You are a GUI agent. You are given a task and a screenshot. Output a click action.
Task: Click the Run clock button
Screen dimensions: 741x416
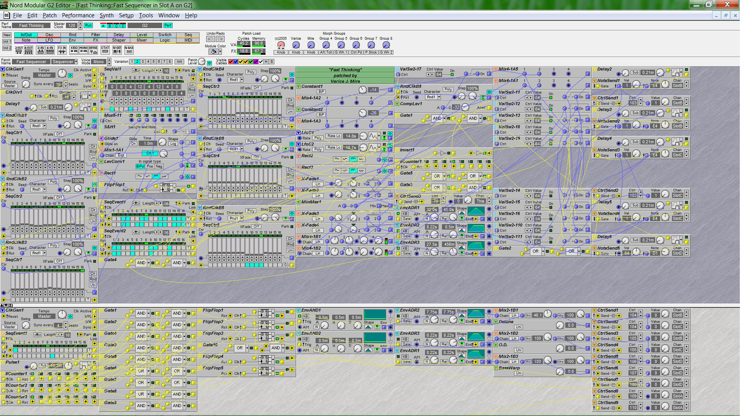click(x=88, y=25)
